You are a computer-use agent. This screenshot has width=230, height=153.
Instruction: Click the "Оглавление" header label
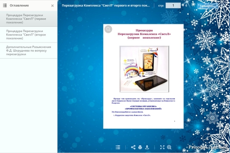tap(19, 5)
